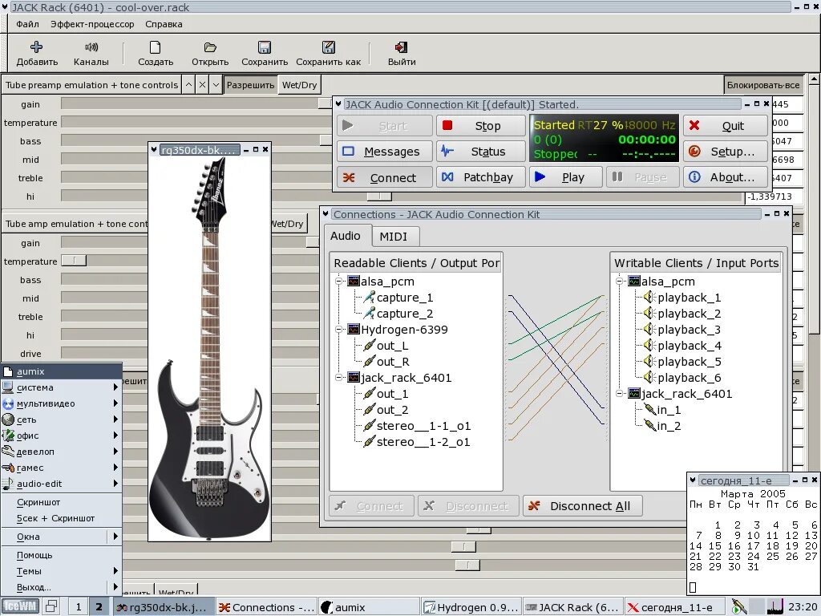Click the IceWM start menu logo
This screenshot has height=616, width=821.
click(x=19, y=606)
